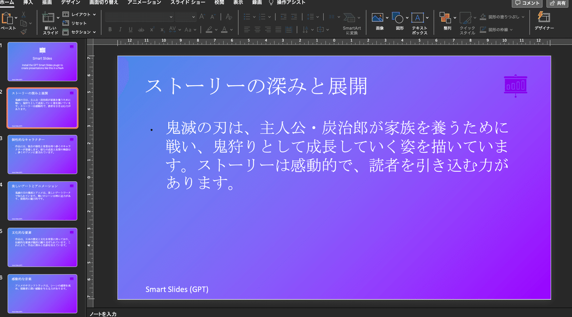The image size is (572, 317).
Task: Switch to the 挿入 (Insert) tab
Action: [28, 2]
